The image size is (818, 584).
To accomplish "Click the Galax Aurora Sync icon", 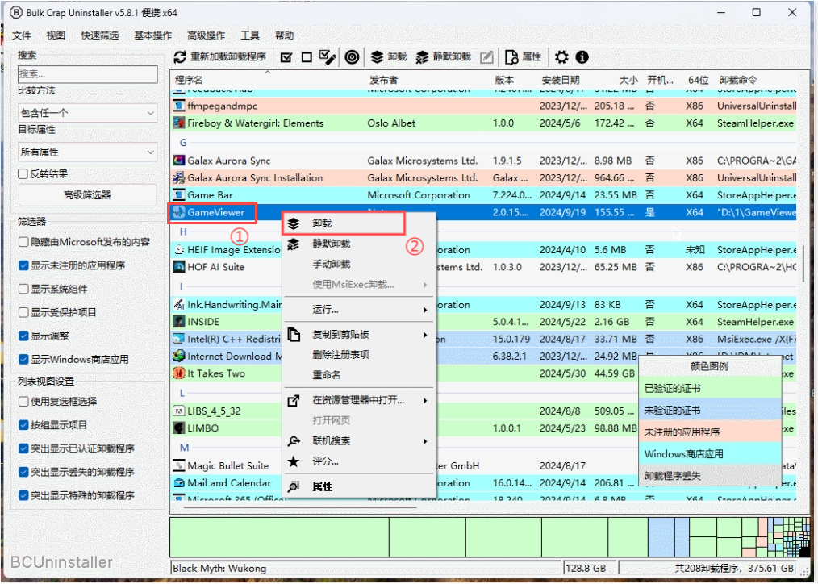I will click(x=179, y=161).
